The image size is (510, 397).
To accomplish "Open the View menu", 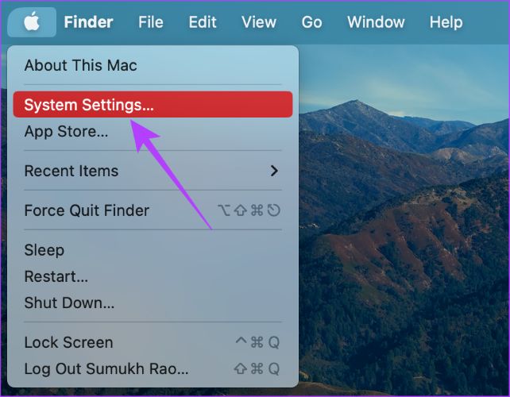I will pyautogui.click(x=258, y=22).
